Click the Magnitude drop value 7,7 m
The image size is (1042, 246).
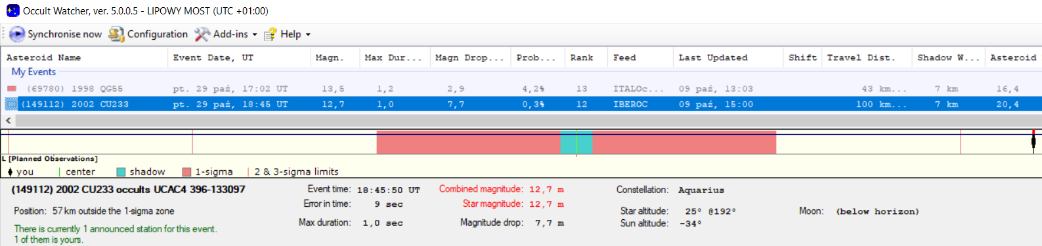pos(546,223)
